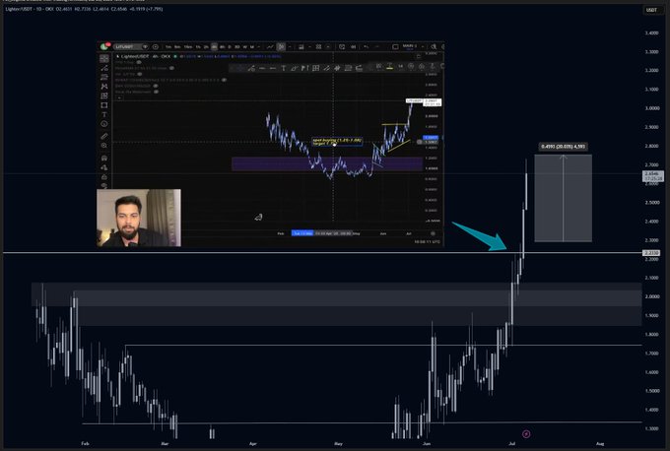Switch inset chart to 15m timeframe
This screenshot has height=451, width=670.
(188, 46)
